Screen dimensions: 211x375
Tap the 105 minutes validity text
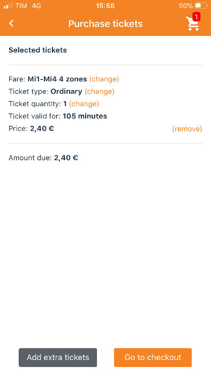85,116
